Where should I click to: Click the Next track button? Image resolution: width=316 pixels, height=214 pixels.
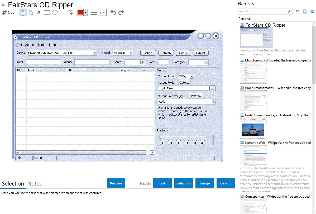coord(194,143)
